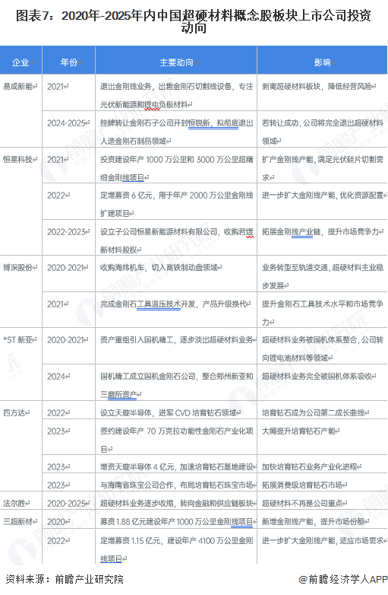
Task: Click text 投资建设年产 1000 万公里
Action: tap(147, 160)
